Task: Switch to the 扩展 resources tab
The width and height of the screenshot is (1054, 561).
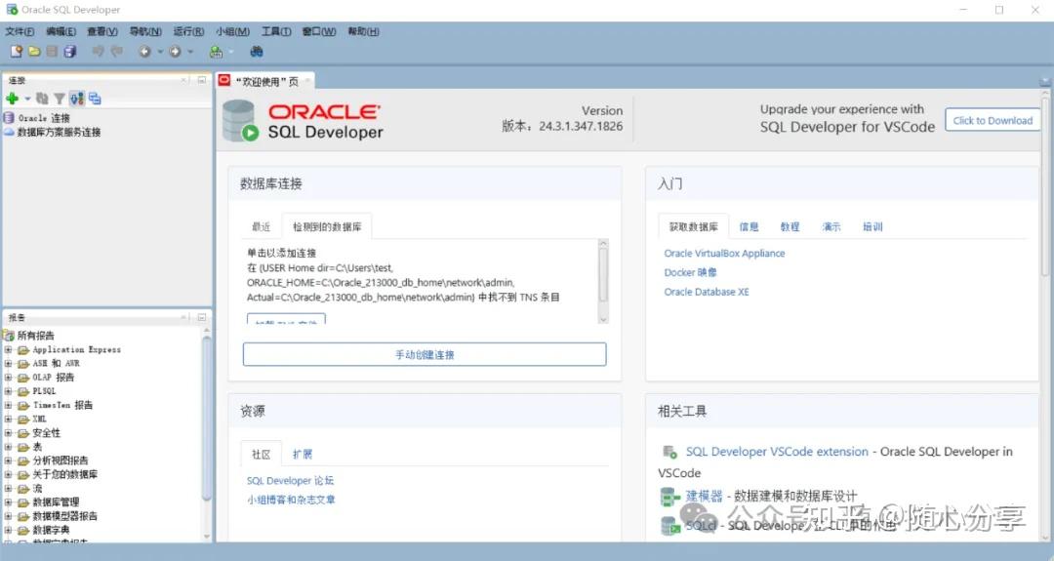Action: [303, 455]
